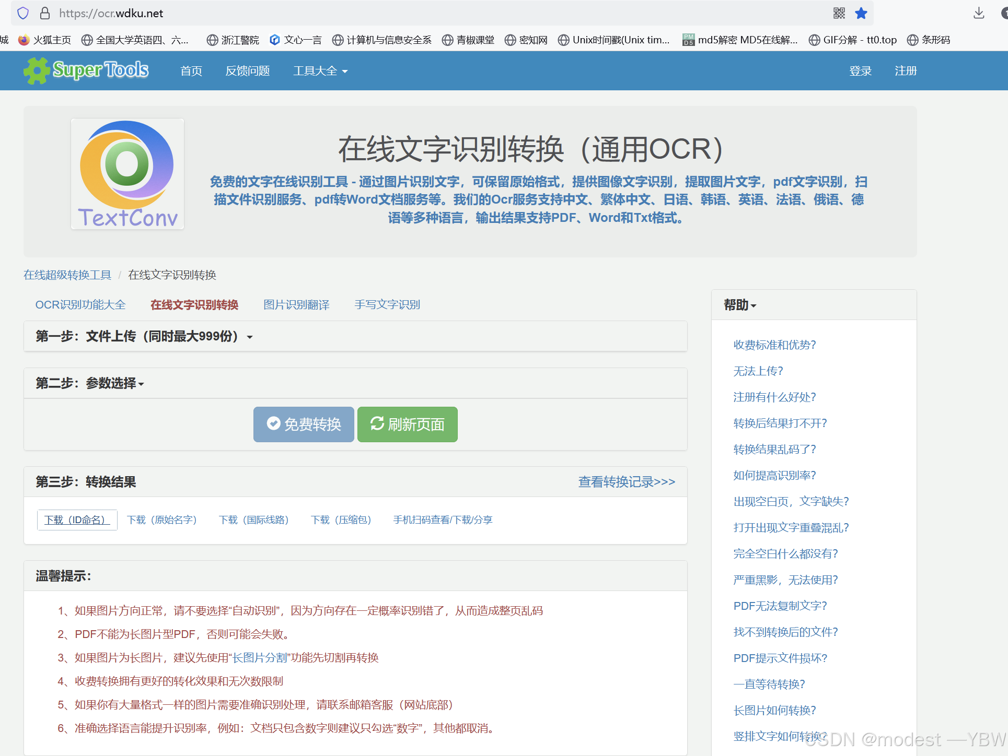Open help link 长图片如何转换?
Image resolution: width=1008 pixels, height=756 pixels.
tap(774, 711)
